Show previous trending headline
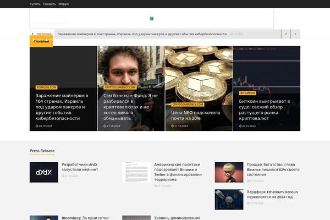The image size is (330, 220). coord(286,34)
